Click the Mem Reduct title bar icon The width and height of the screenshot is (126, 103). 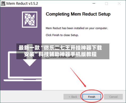tap(3, 4)
